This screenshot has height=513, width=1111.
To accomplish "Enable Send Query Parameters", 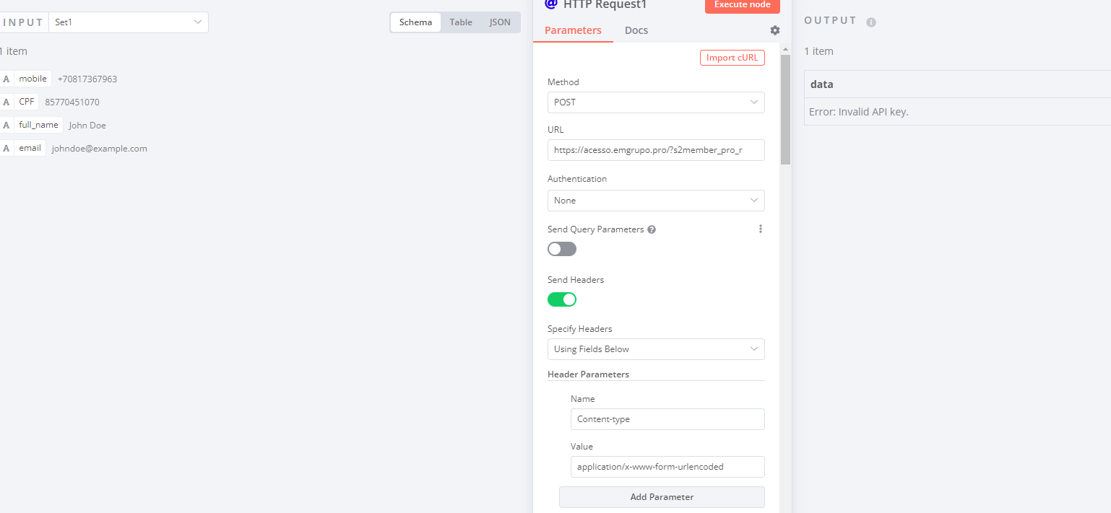I will click(x=562, y=248).
